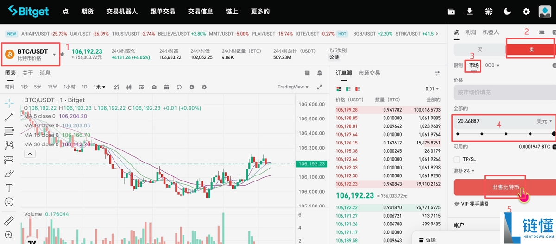Viewport: 556px width, 244px height.
Task: Enable the TP/SL checkbox
Action: pos(457,159)
